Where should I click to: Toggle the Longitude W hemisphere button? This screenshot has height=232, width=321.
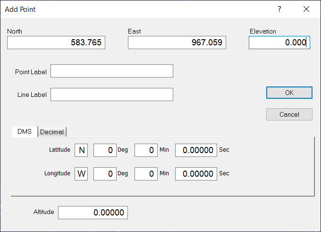[x=81, y=174]
